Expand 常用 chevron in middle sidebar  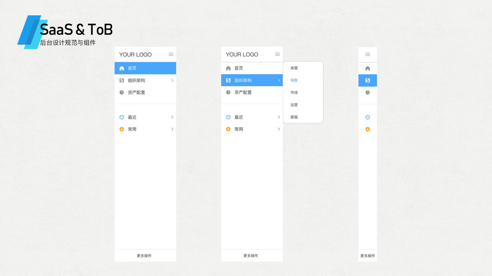(279, 129)
